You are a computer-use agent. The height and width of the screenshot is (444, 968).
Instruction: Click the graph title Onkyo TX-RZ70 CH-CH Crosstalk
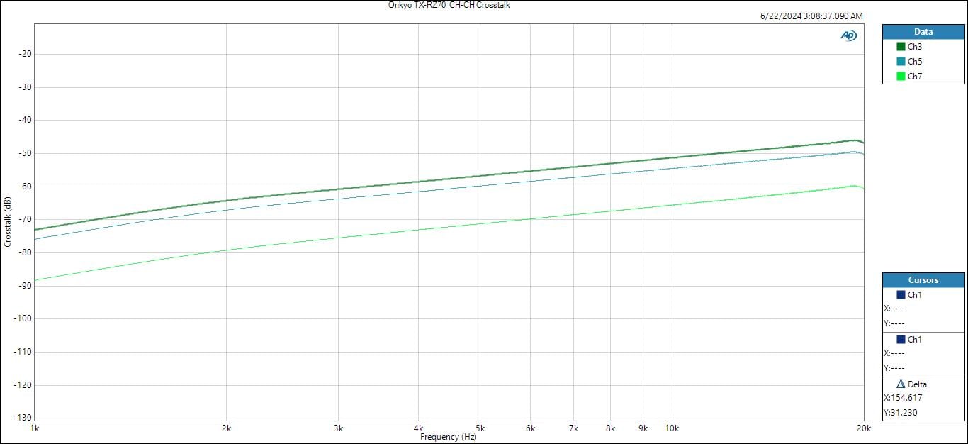[449, 5]
